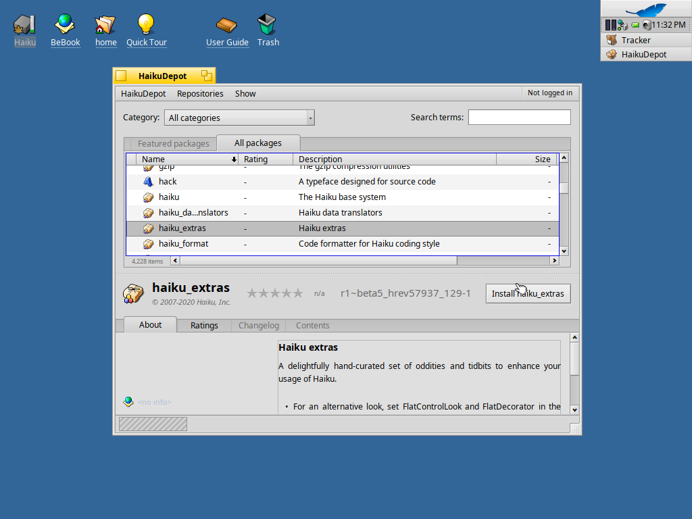Open the home folder desktop icon
This screenshot has width=692, height=519.
coord(105,25)
